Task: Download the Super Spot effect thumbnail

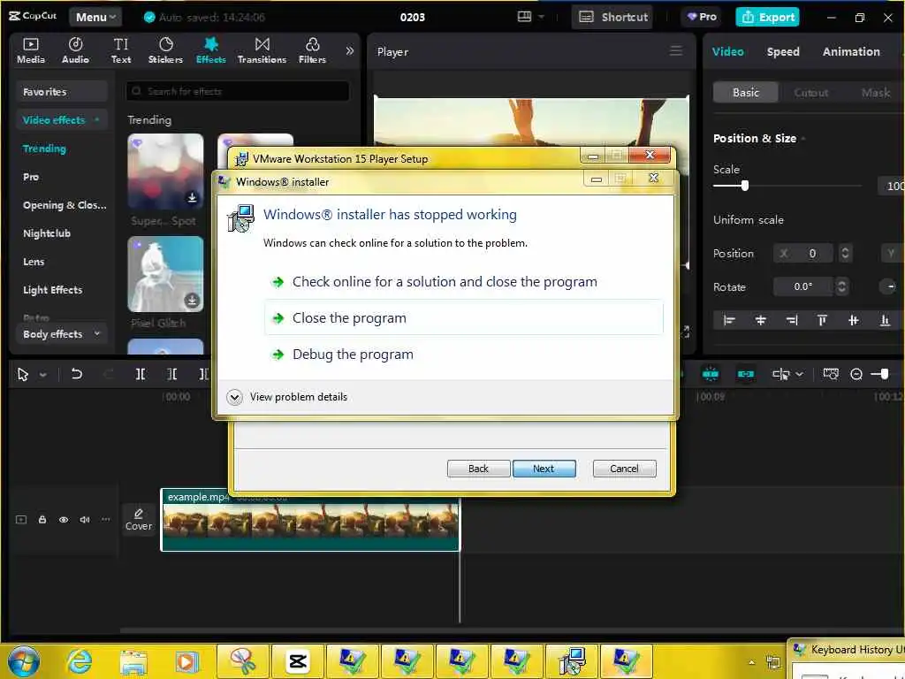Action: coord(192,198)
